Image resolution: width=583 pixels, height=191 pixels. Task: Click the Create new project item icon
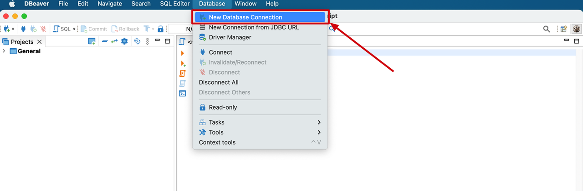(92, 41)
